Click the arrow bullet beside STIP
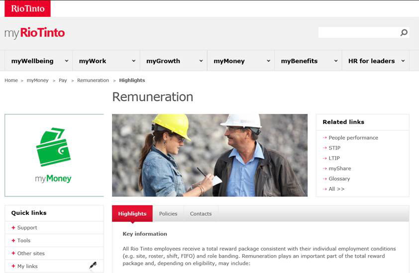419x273 pixels. [x=324, y=148]
